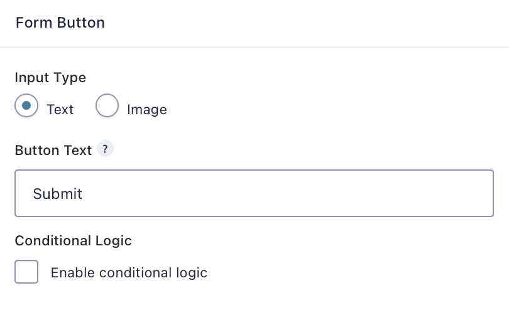Click the Conditional Logic heading

click(73, 241)
